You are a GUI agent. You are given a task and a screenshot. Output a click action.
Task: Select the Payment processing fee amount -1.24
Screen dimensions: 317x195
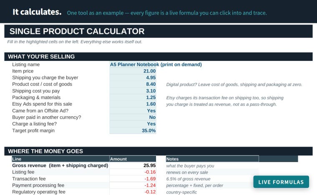[133, 185]
